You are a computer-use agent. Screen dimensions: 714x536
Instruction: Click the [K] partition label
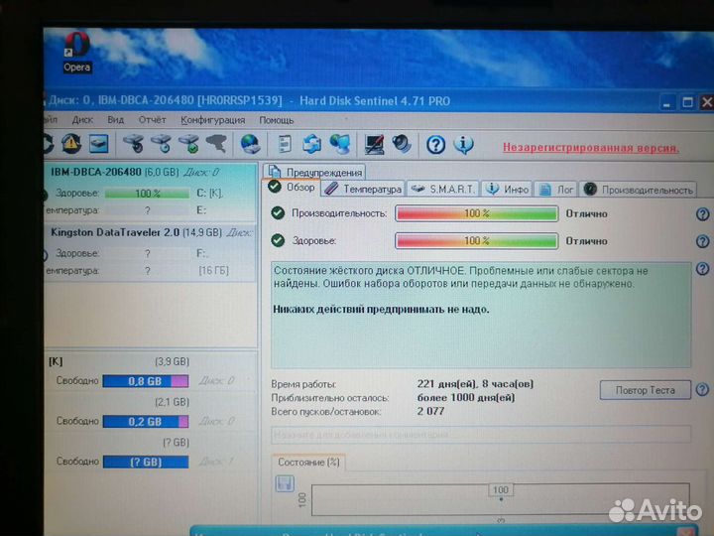tap(56, 361)
